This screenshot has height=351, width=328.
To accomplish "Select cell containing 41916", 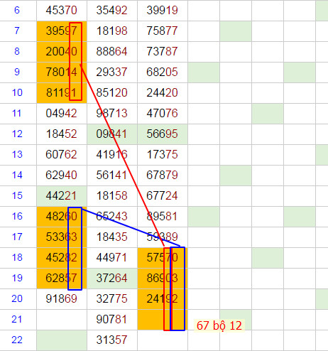I will pos(112,155).
